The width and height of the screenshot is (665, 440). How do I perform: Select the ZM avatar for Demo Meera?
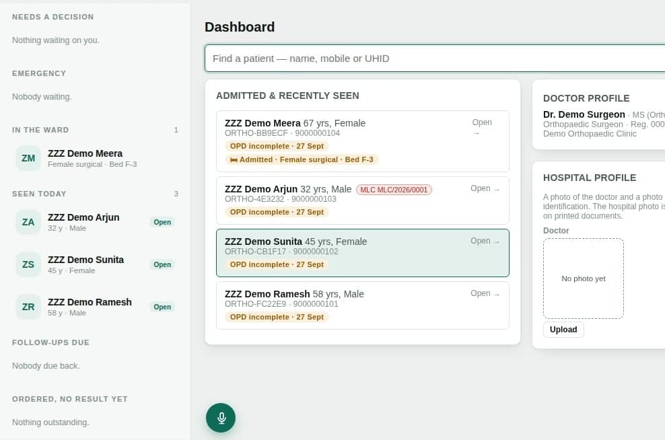(28, 158)
